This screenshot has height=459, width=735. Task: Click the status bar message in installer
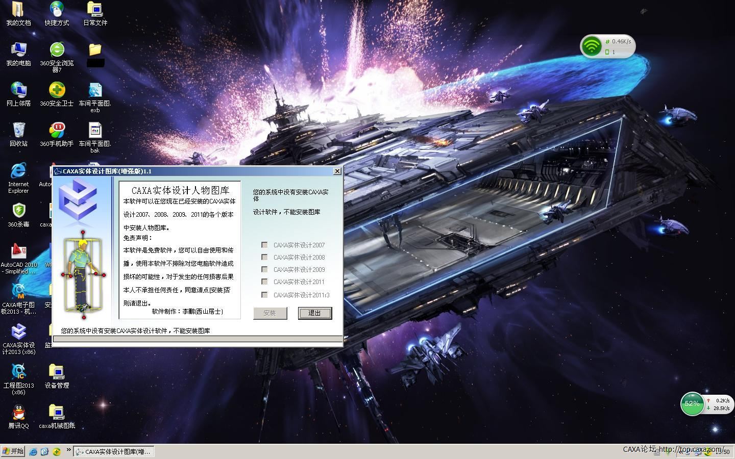(x=136, y=330)
